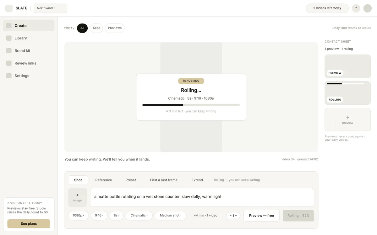
Task: Click the See plans button
Action: coord(29,224)
